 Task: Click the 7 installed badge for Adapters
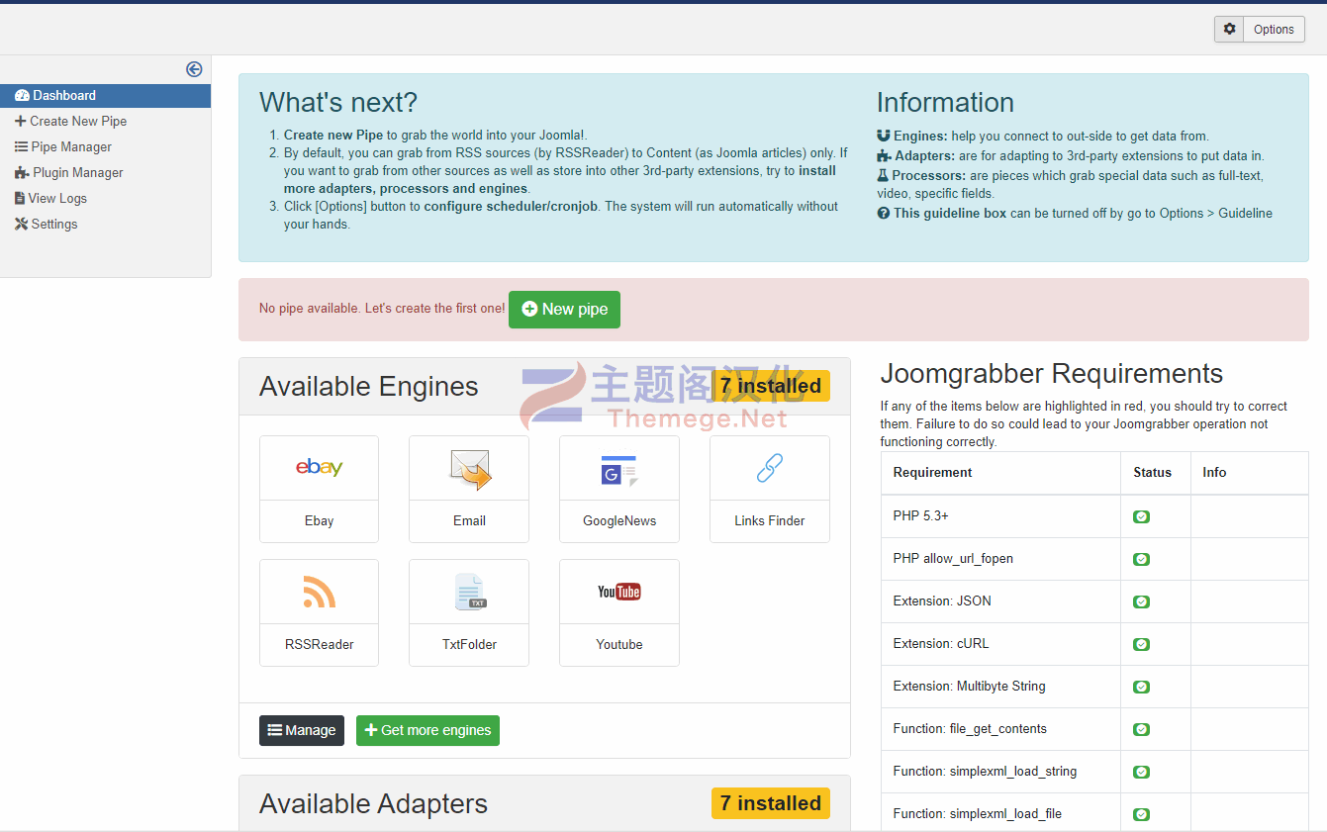pyautogui.click(x=771, y=803)
